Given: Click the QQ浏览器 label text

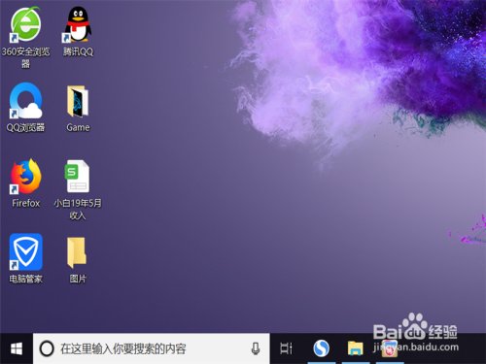Looking at the screenshot, I should [x=25, y=127].
